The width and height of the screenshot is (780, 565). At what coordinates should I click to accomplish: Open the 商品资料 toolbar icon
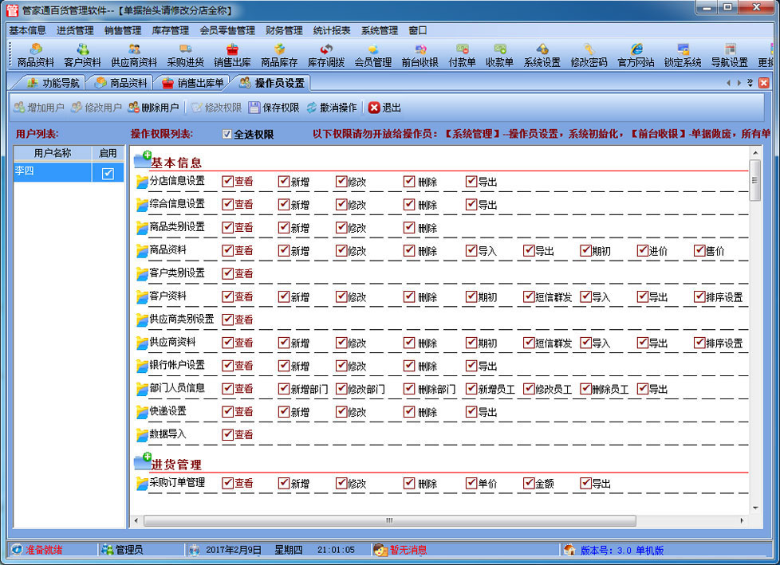36,55
